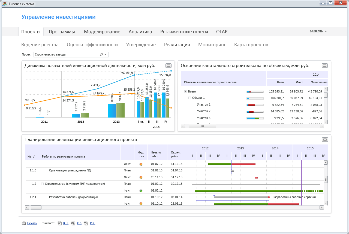
Task: Click the search magnifier in project field
Action: tap(101, 54)
